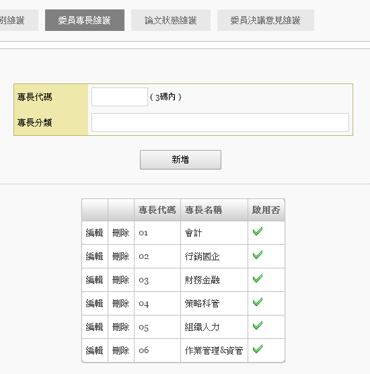
Task: Click into the 專長分類 text field
Action: [x=220, y=122]
